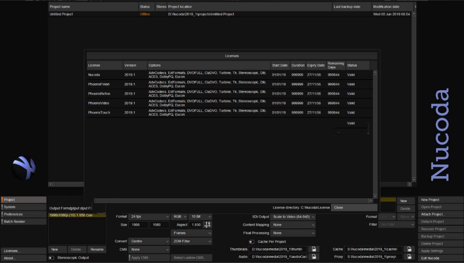Screen dimensions: 464x263
Task: Click the Modification date column header
Action: coord(393,7)
